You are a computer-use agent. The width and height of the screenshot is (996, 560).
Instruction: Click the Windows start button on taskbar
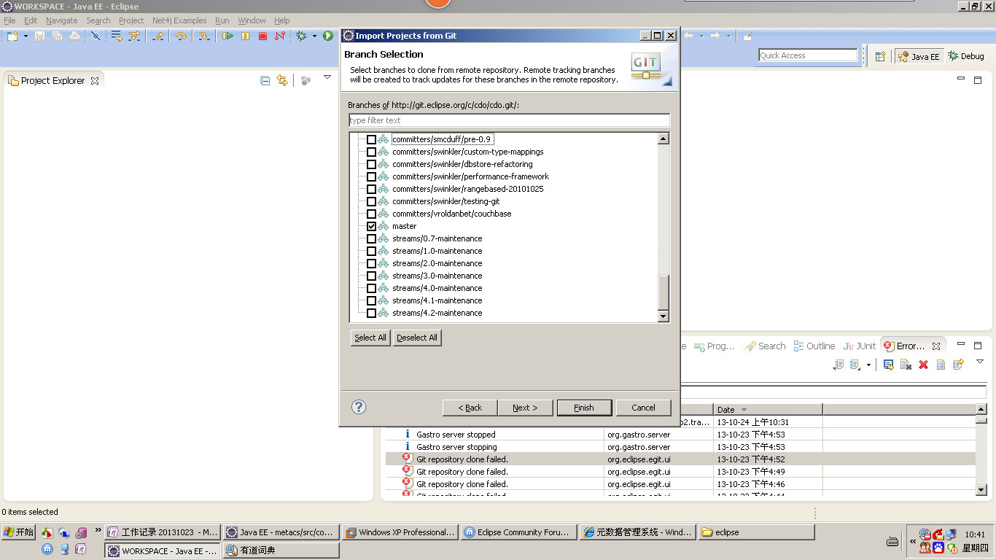[19, 532]
